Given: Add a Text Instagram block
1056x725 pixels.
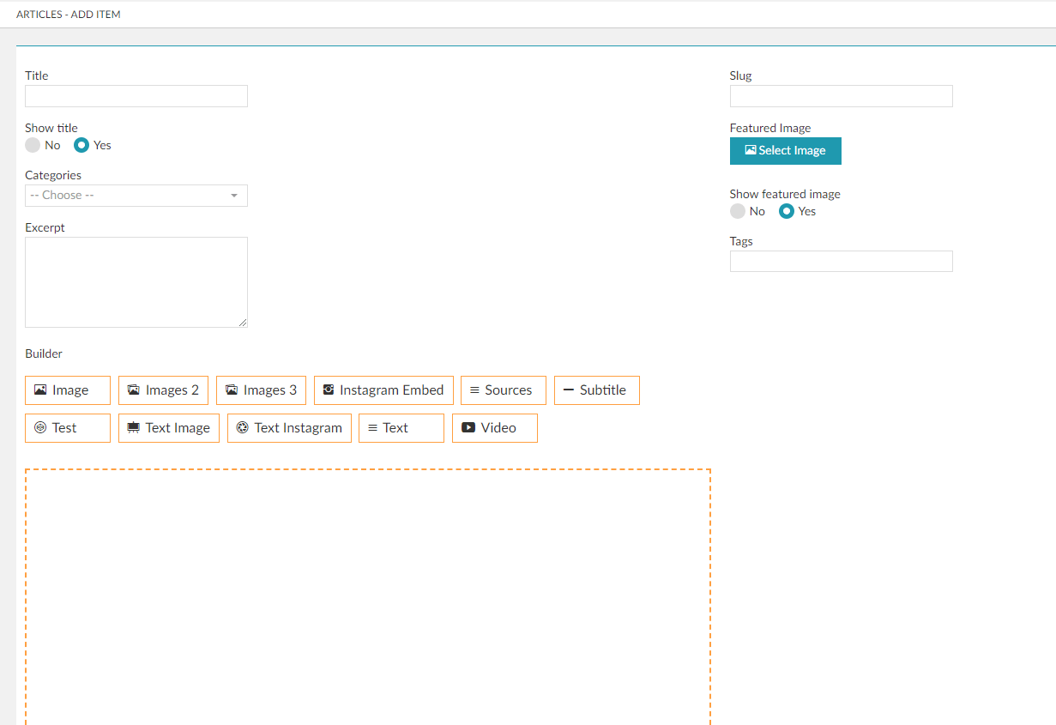Looking at the screenshot, I should (289, 428).
